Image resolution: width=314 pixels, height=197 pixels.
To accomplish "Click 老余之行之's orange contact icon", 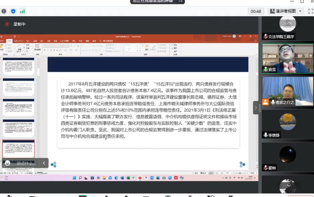I will (x=265, y=102).
